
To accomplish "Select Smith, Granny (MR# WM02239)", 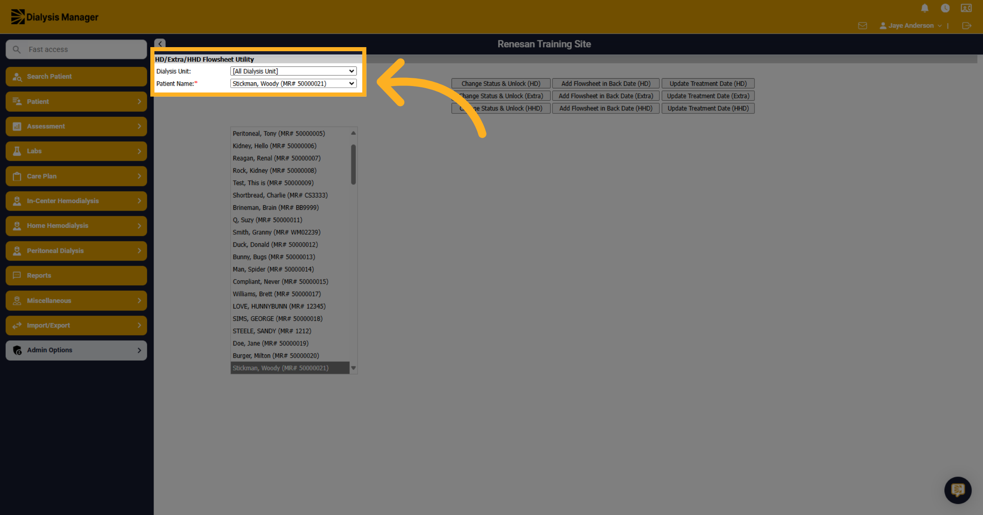I will click(290, 232).
